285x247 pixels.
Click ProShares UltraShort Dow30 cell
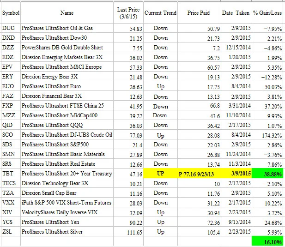67,37
